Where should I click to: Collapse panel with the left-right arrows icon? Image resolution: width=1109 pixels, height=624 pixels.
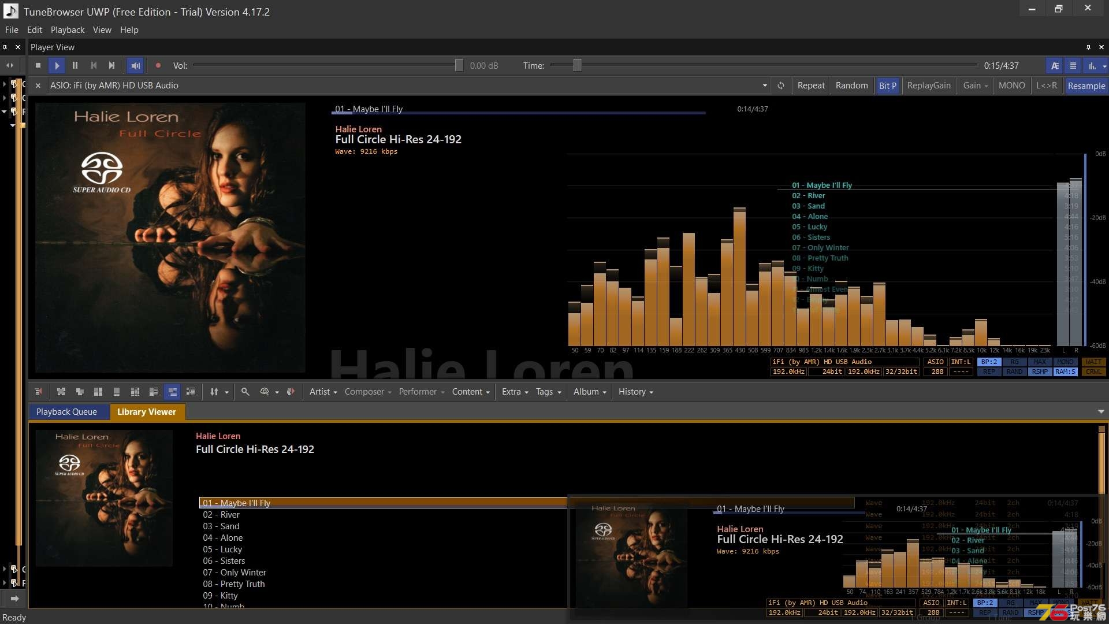pyautogui.click(x=10, y=66)
